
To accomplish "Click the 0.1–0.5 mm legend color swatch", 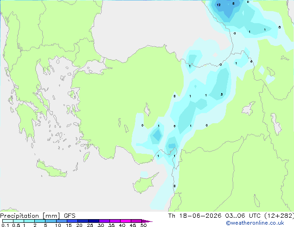I will pyautogui.click(x=8, y=221).
